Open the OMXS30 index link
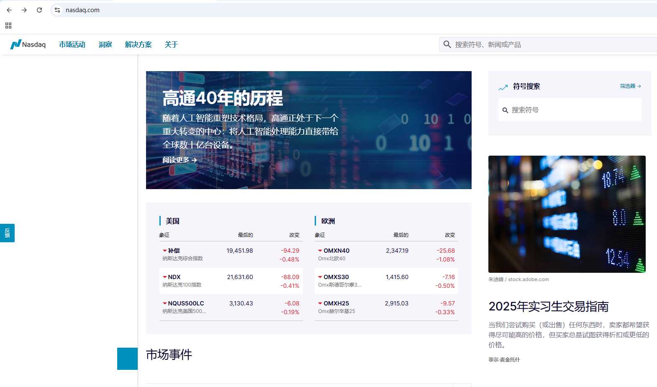Screen dimensions: 657x387 click(336, 277)
